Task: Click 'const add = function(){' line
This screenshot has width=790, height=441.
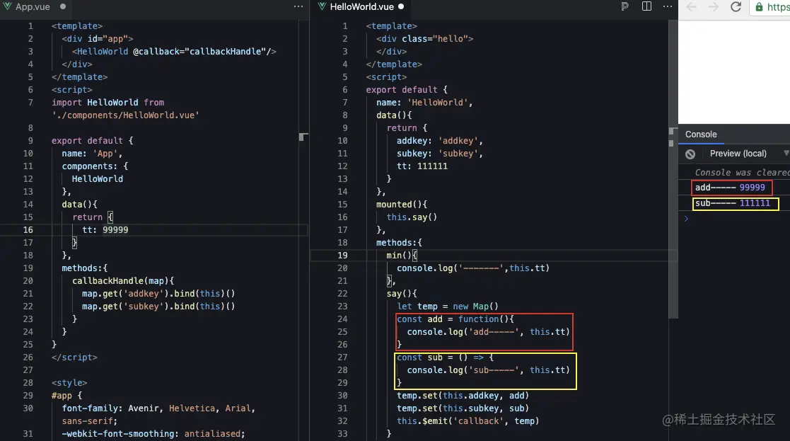Action: click(x=455, y=319)
